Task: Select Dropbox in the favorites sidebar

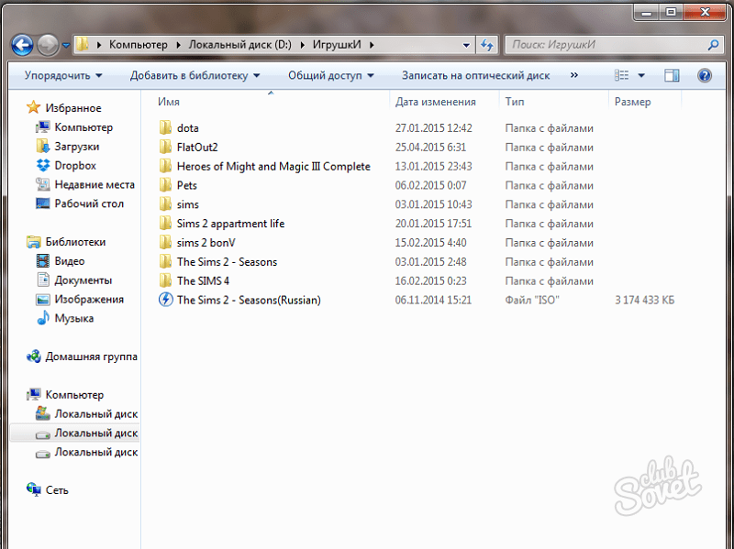Action: (x=74, y=166)
